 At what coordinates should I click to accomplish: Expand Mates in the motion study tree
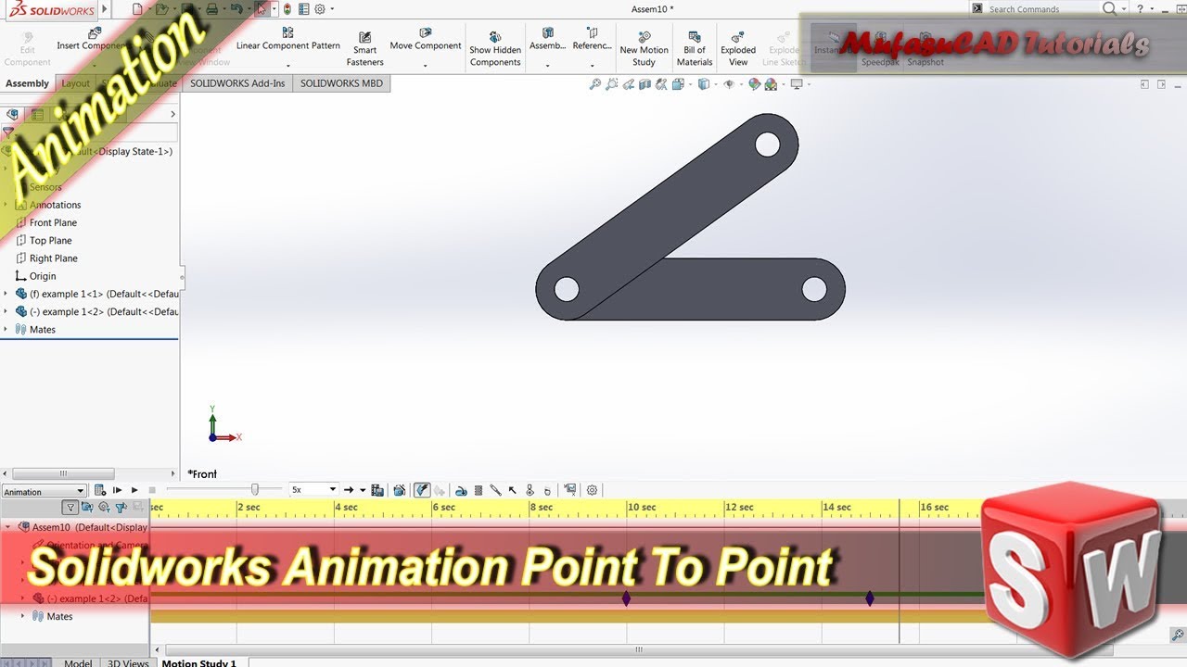pos(23,616)
